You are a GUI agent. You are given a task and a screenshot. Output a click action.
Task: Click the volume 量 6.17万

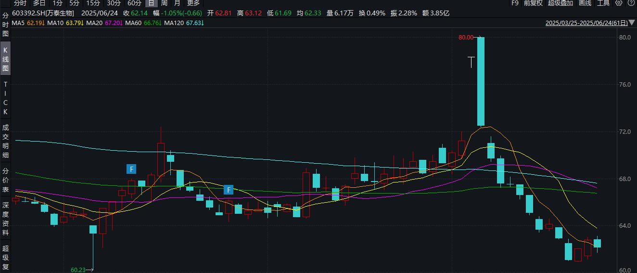click(340, 13)
